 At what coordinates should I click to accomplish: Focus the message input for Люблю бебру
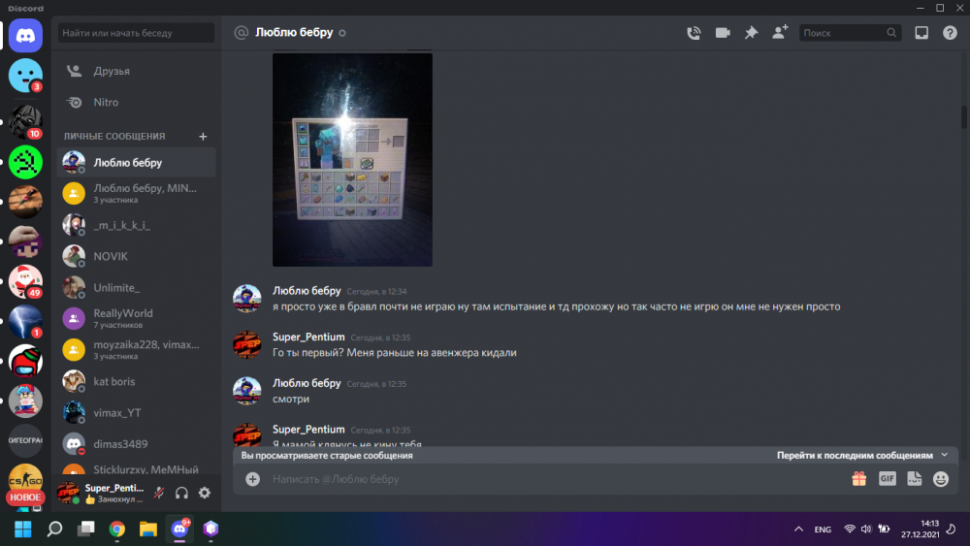tap(557, 479)
